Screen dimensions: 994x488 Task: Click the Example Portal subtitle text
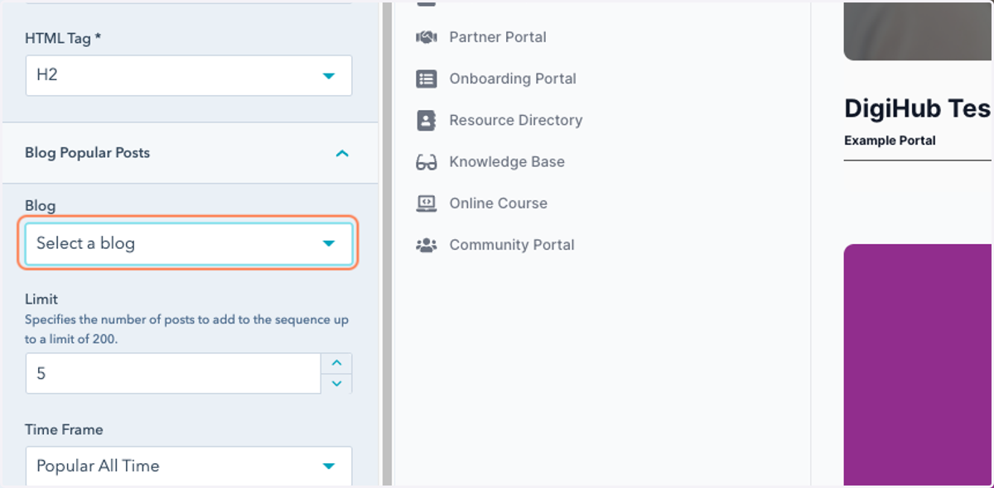(x=890, y=141)
